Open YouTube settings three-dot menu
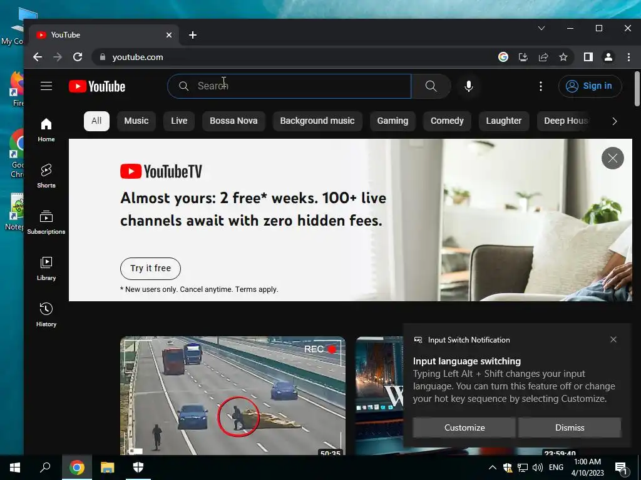Screen dimensions: 641x480 click(540, 86)
